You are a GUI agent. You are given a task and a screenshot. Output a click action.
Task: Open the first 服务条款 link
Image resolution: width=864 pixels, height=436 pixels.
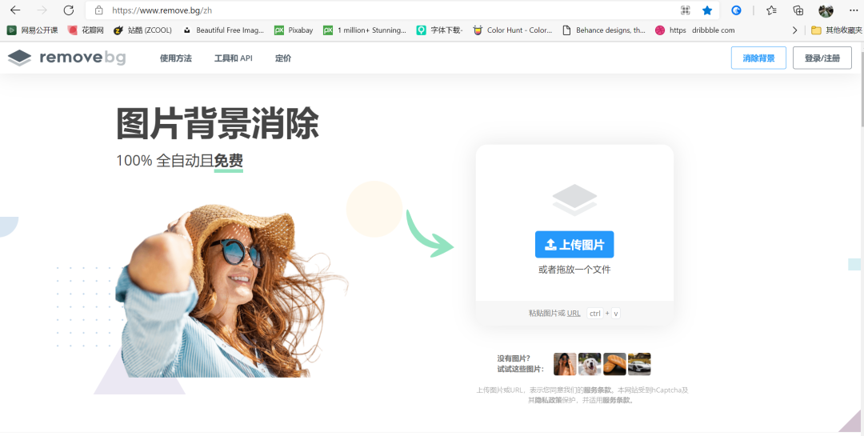pyautogui.click(x=599, y=390)
